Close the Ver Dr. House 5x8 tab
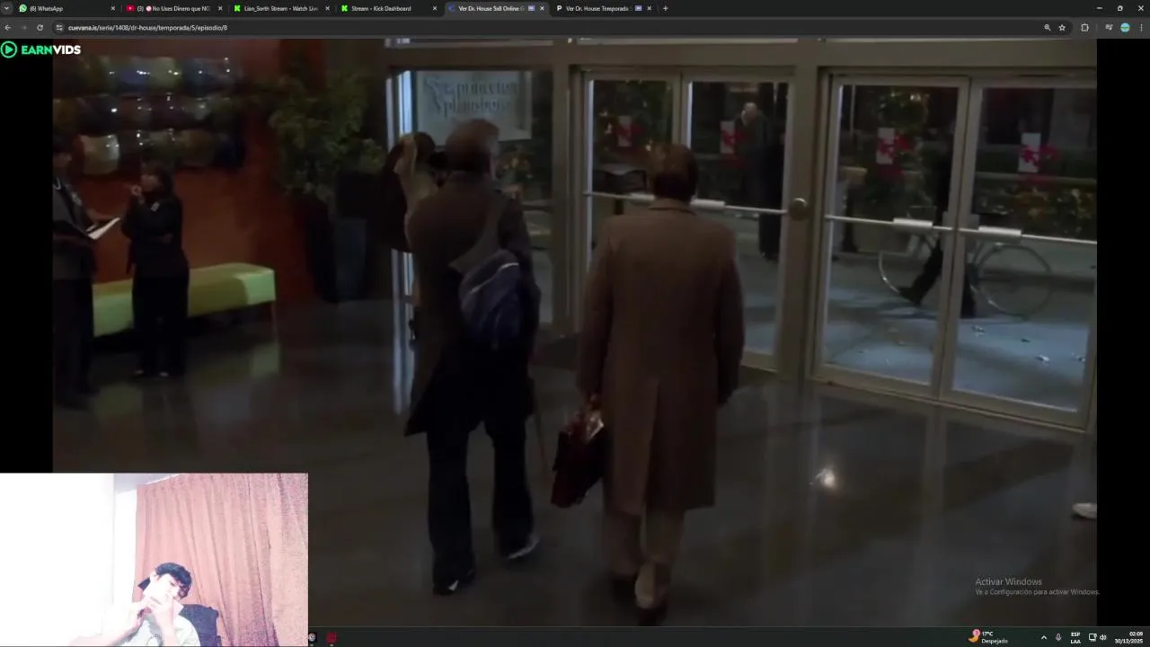 coord(542,8)
